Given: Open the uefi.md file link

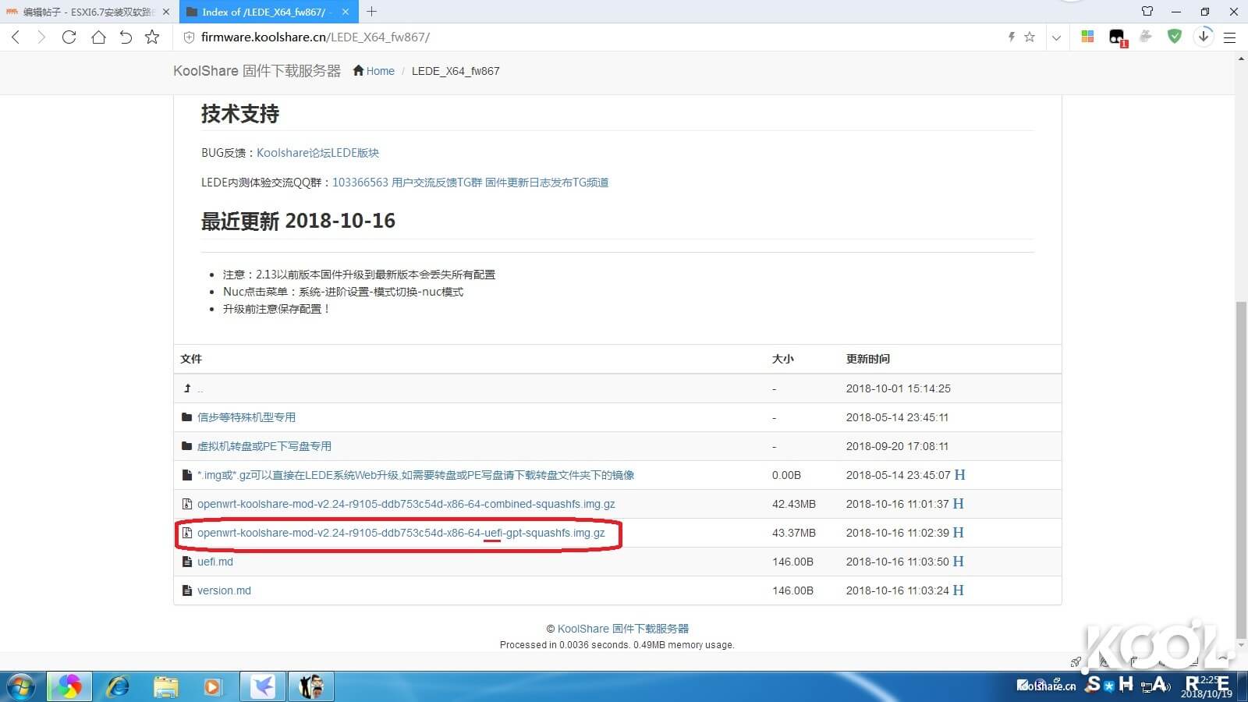Looking at the screenshot, I should [x=214, y=561].
